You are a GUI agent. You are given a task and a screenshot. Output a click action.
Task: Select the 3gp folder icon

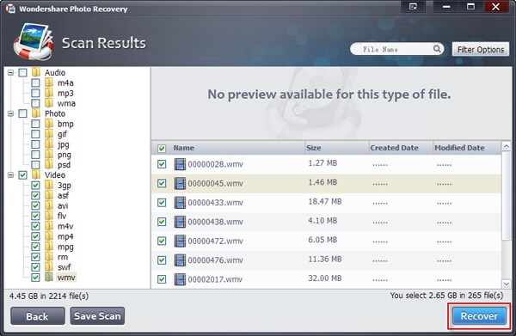pos(49,185)
